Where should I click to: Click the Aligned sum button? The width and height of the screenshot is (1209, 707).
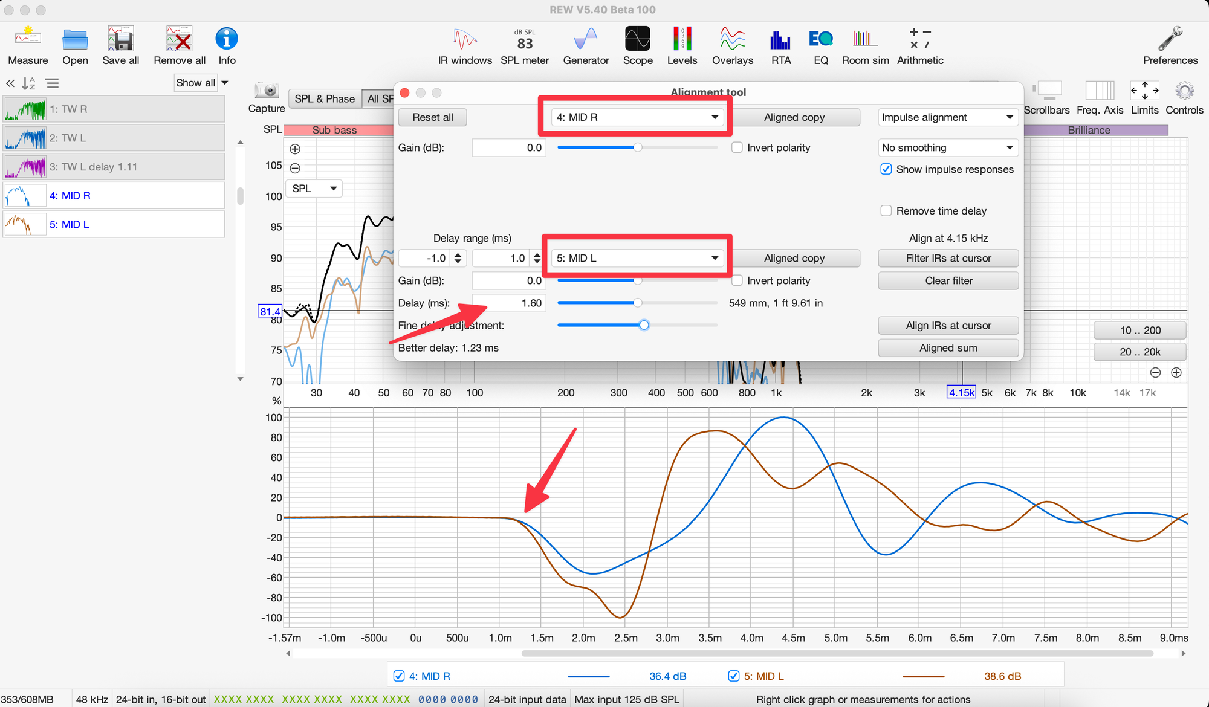click(948, 348)
